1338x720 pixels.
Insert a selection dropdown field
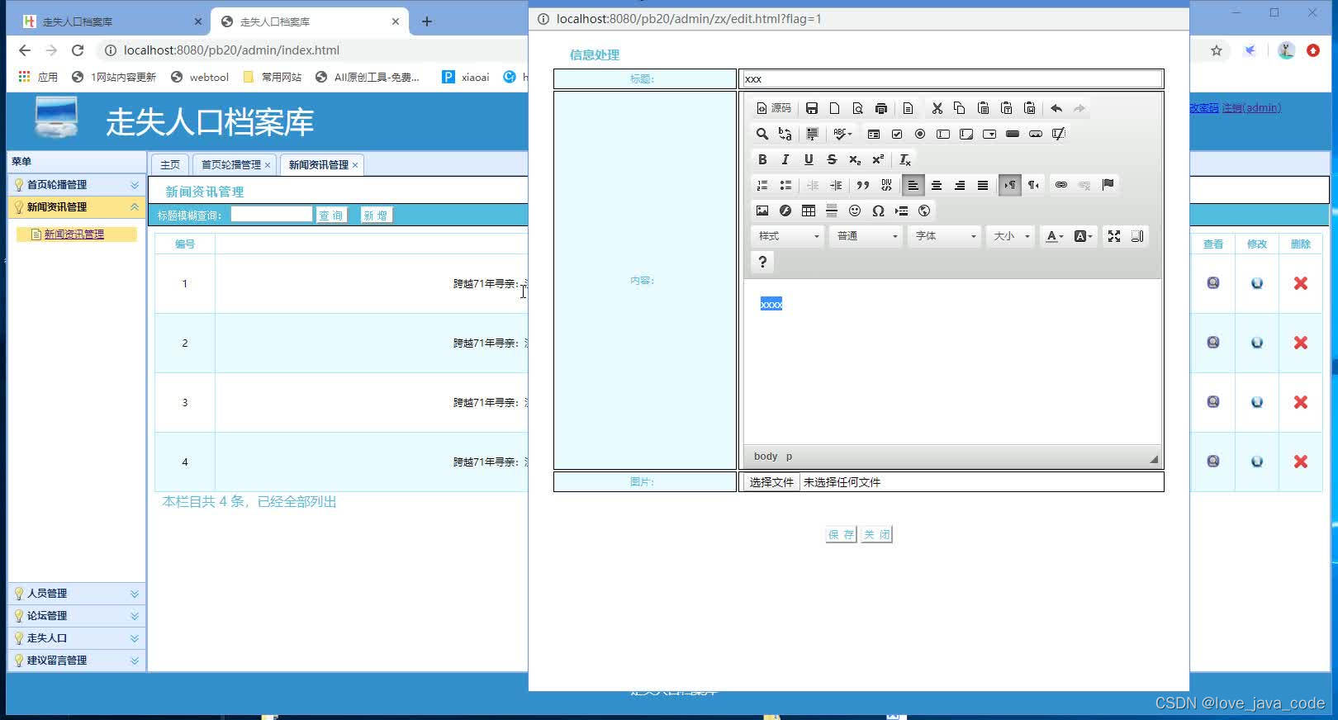(989, 134)
